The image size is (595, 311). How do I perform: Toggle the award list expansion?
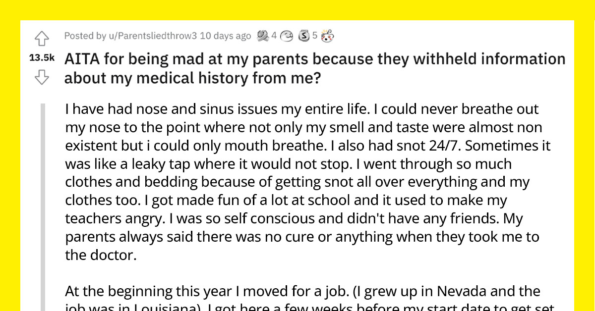pos(295,36)
